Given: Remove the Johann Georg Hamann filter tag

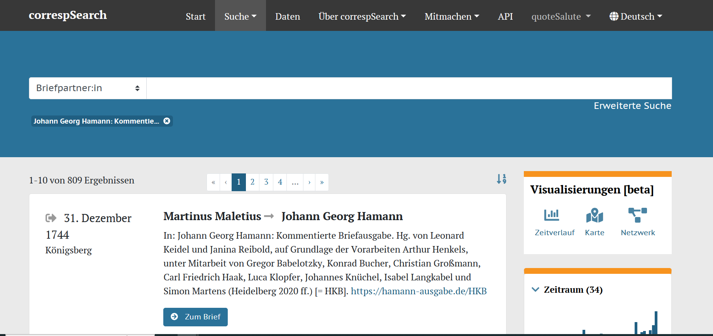Looking at the screenshot, I should (167, 121).
